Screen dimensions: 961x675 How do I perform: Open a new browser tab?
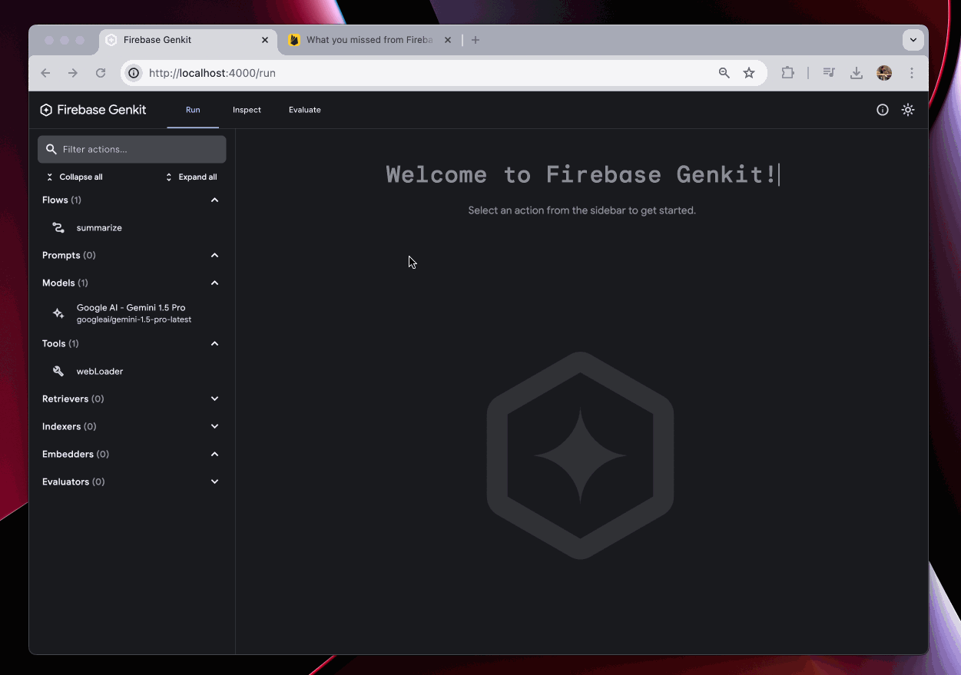pyautogui.click(x=476, y=40)
